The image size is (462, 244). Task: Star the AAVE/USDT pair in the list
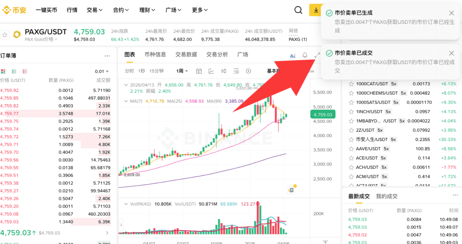point(351,149)
